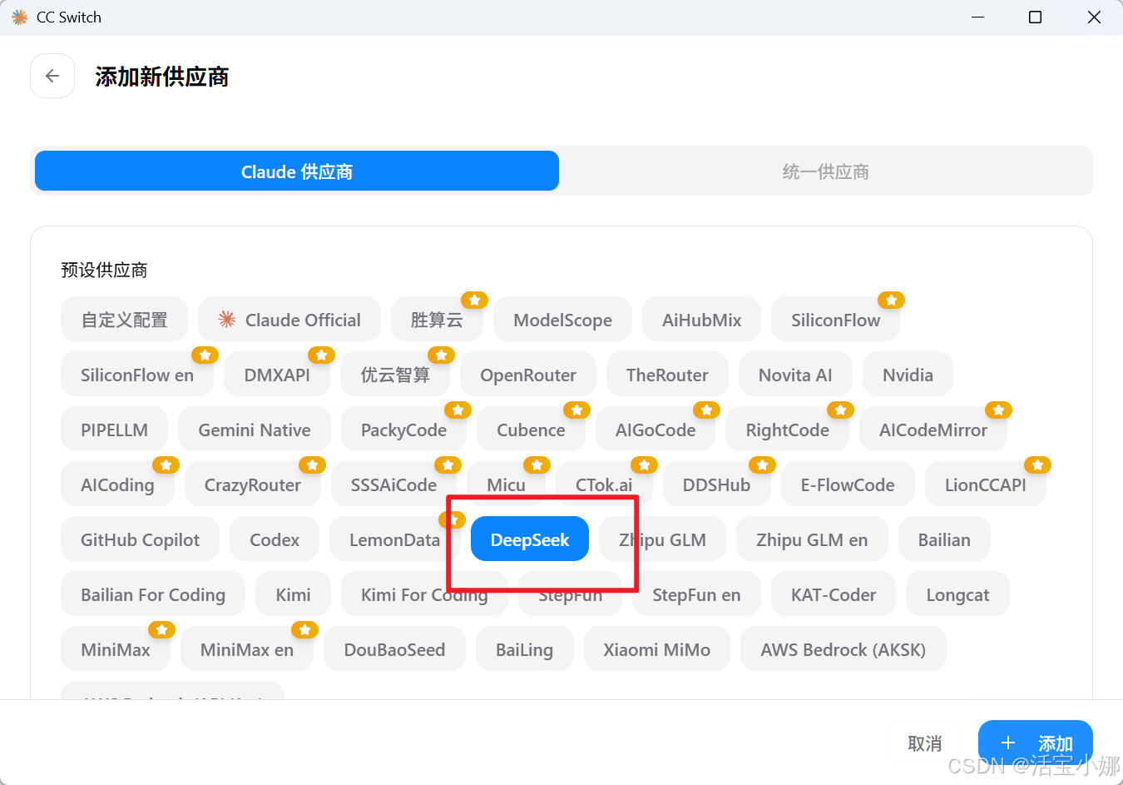The width and height of the screenshot is (1123, 785).
Task: Choose the Bailian provider
Action: click(944, 539)
